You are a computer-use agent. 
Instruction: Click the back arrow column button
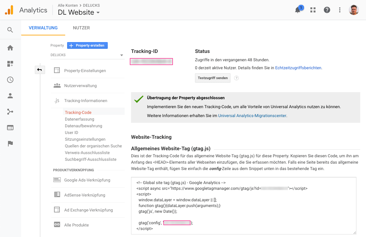40,70
